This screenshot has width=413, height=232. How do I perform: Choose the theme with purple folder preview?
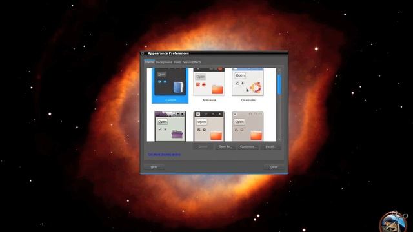pyautogui.click(x=170, y=126)
